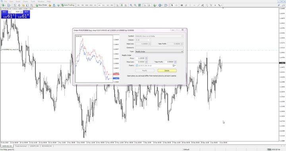This screenshot has width=286, height=151.
Task: Select the vertical line drawing tool
Action: (190, 5)
